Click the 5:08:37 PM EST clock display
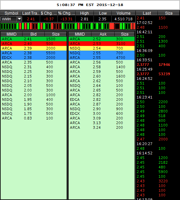180x200 pixels. tap(90, 5)
